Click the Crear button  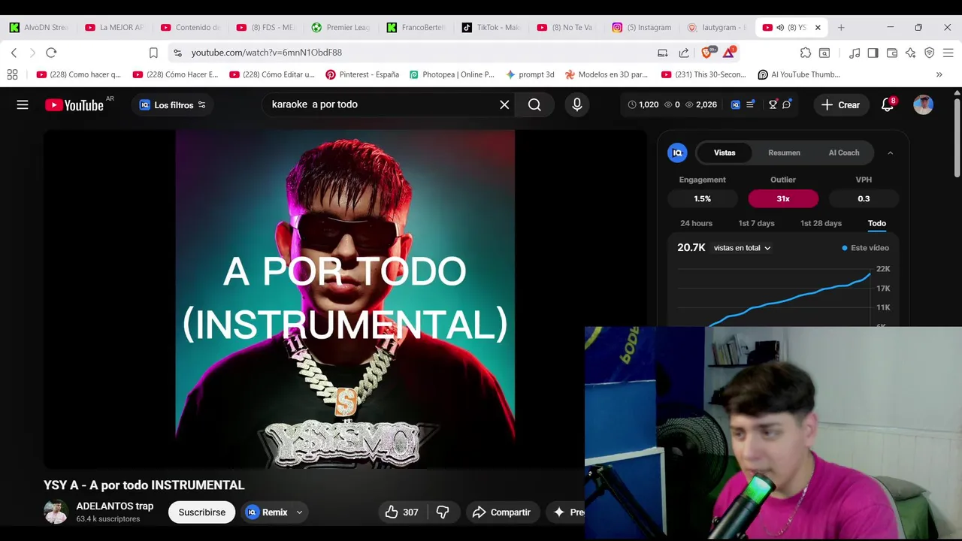840,105
